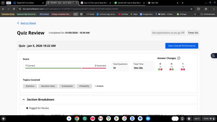Click View Overall Performance button
This screenshot has width=217, height=122.
point(181,46)
